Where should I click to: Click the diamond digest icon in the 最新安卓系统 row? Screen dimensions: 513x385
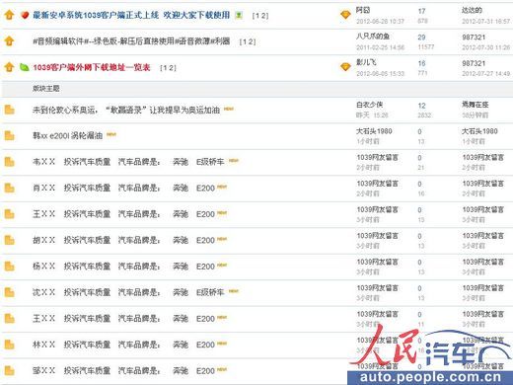click(345, 15)
